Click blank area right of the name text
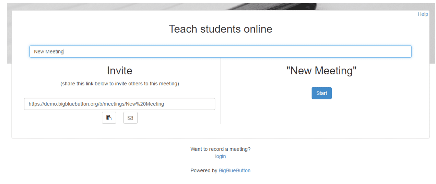This screenshot has width=436, height=184. coord(237,51)
